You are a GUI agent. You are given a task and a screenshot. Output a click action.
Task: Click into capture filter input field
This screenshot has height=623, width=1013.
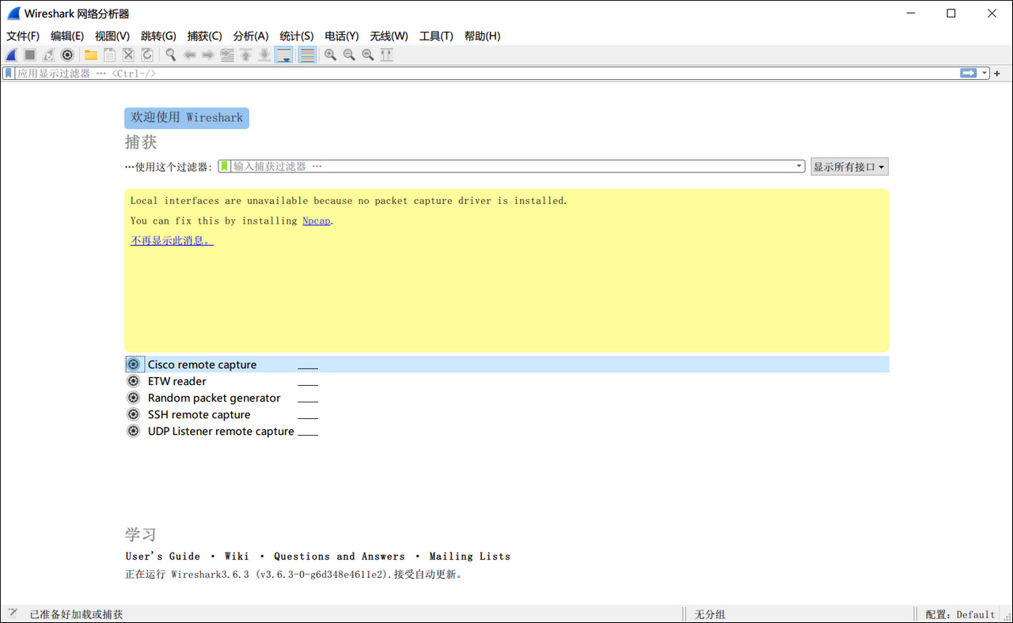point(513,166)
